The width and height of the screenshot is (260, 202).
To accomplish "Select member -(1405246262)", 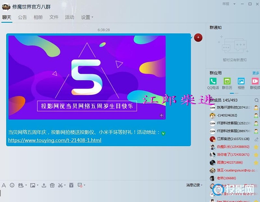I will point(234,116).
